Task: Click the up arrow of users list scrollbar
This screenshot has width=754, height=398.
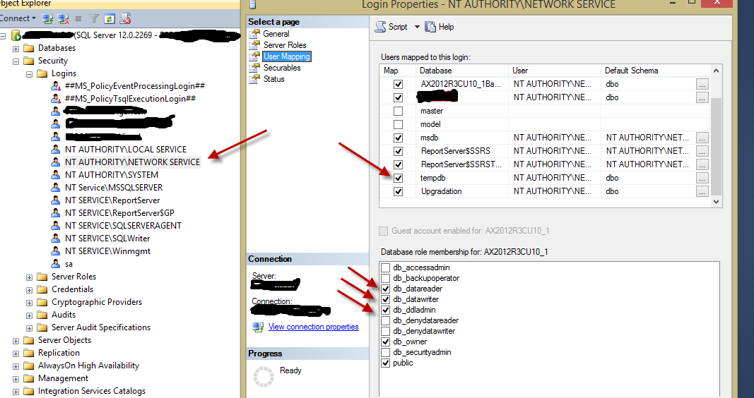Action: click(716, 71)
